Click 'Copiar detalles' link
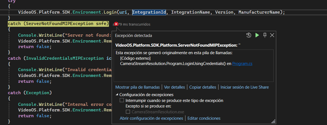Screen dimensions: 327x125 [x=203, y=87]
